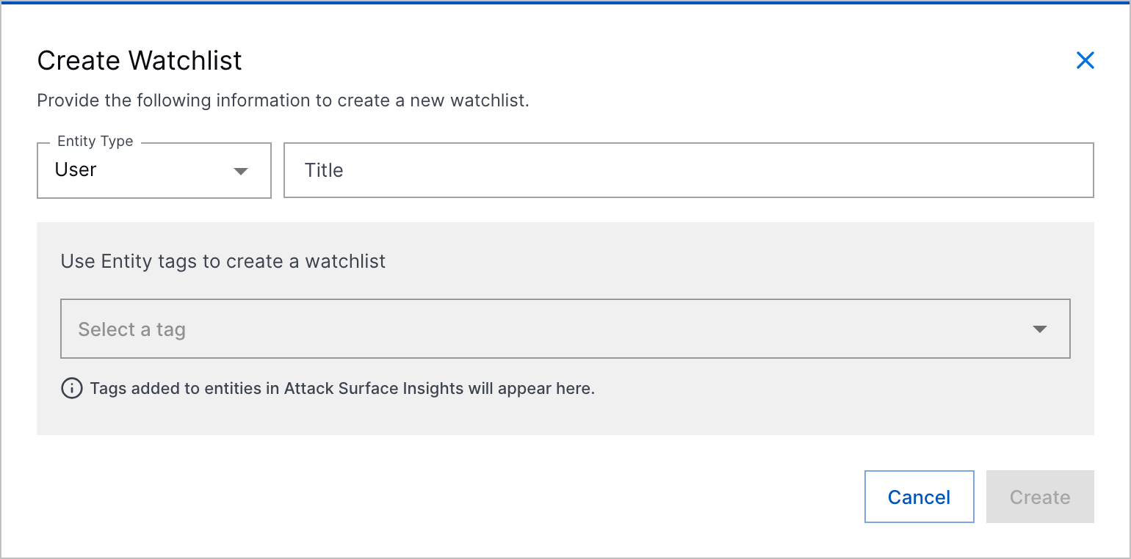Open the Select a tag dropdown

tap(565, 329)
